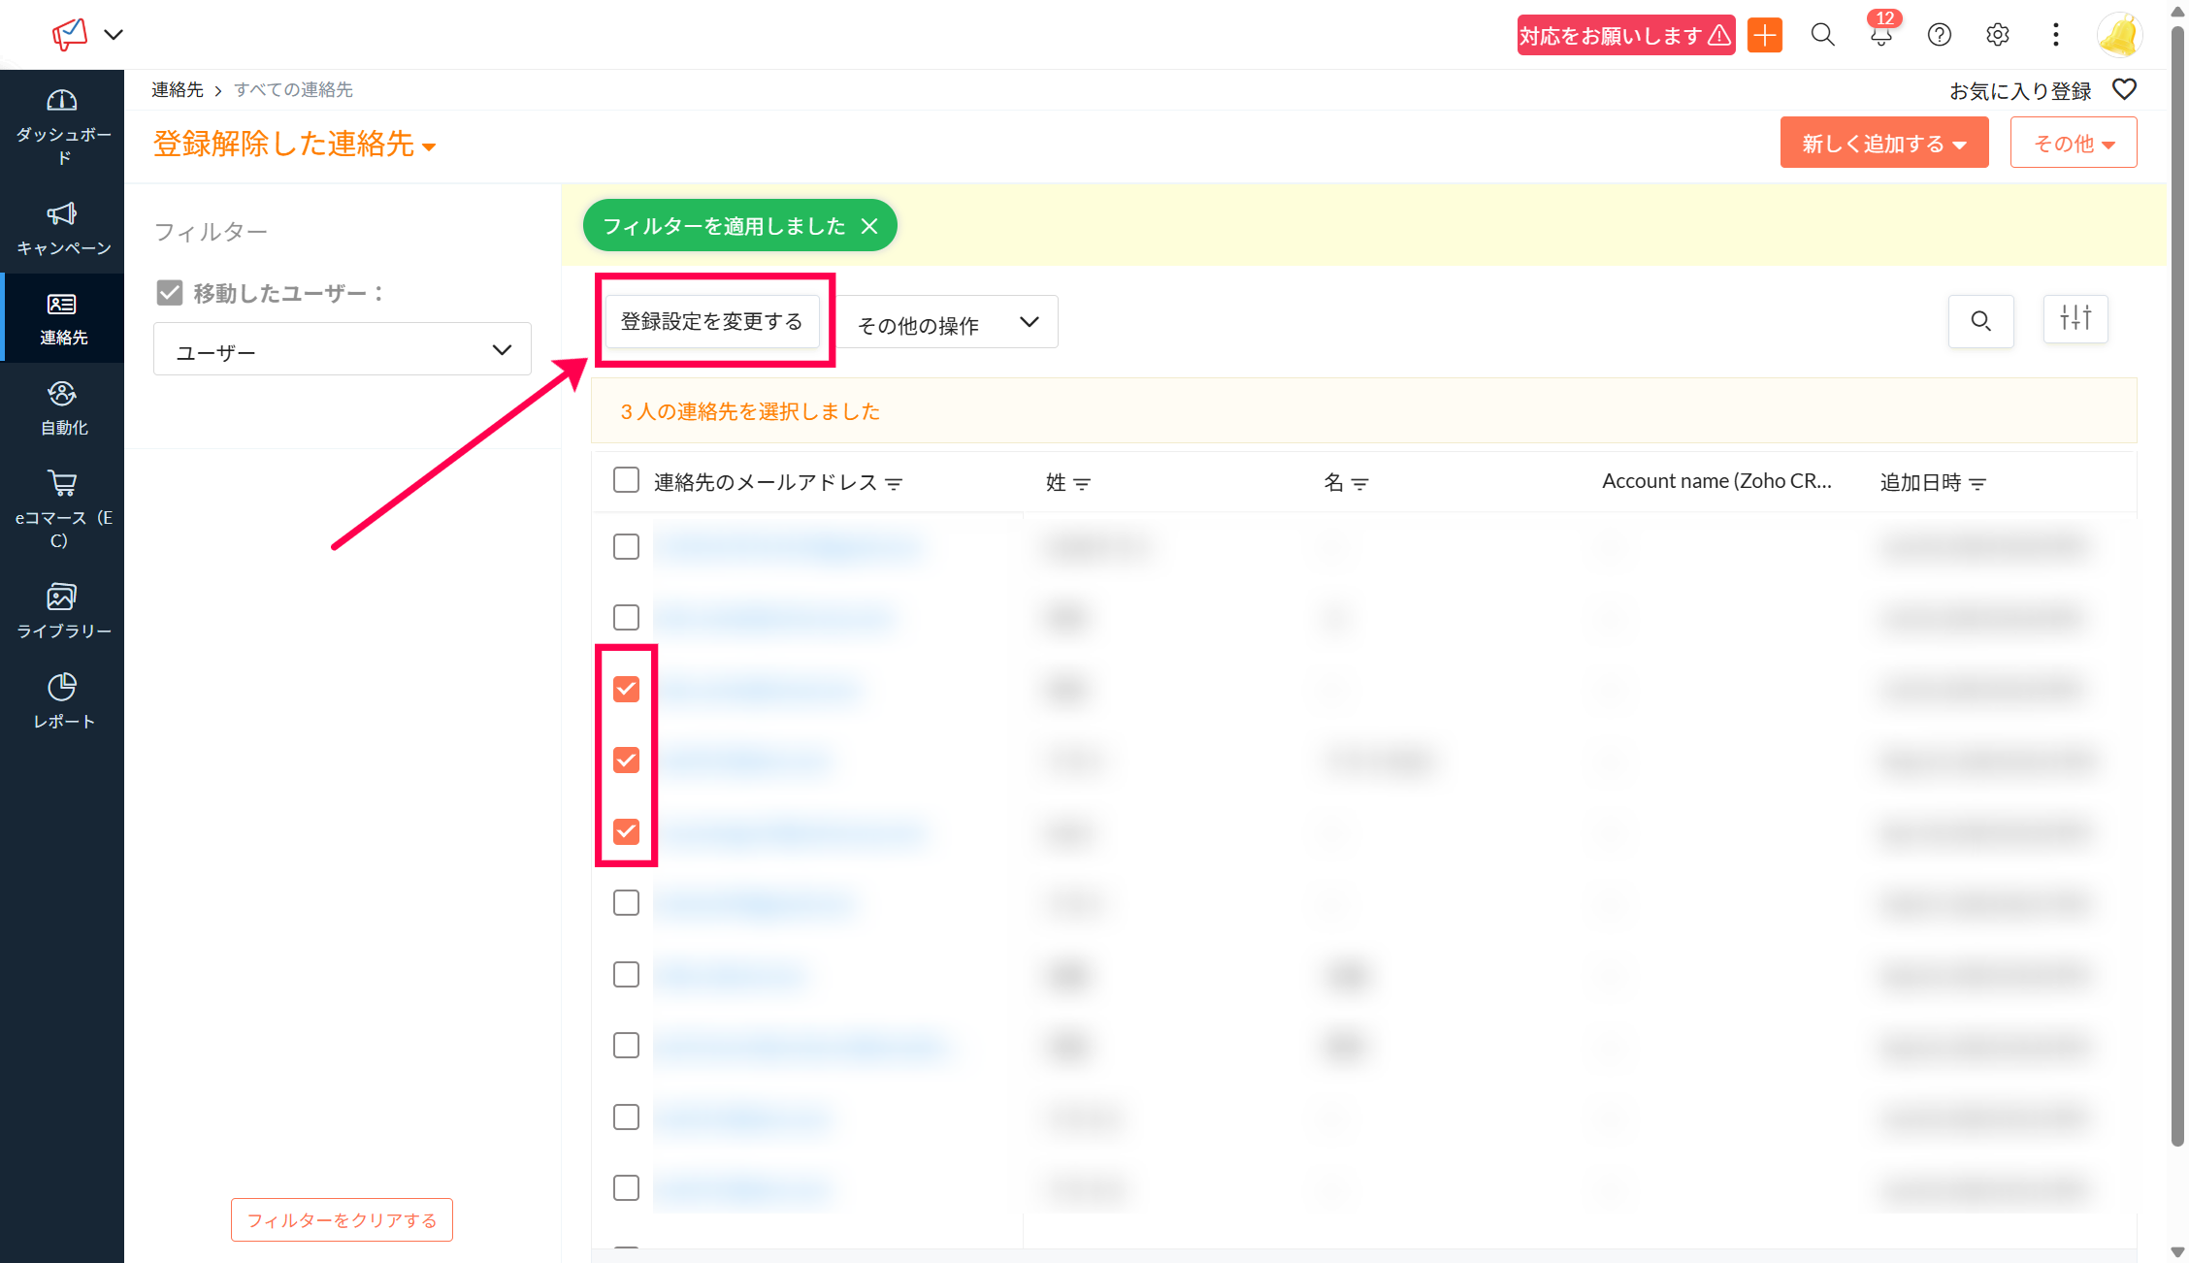
Task: Click the orange plus quick-add icon
Action: [1765, 36]
